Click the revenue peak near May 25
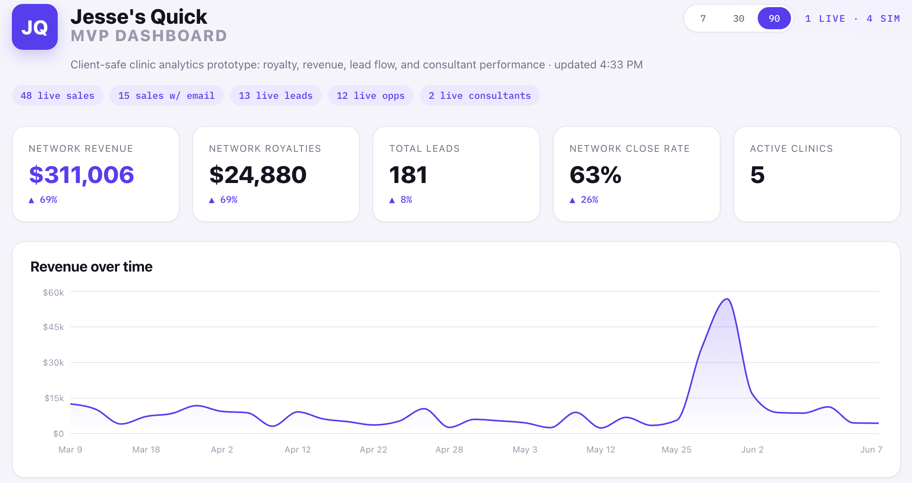912x483 pixels. pos(727,299)
